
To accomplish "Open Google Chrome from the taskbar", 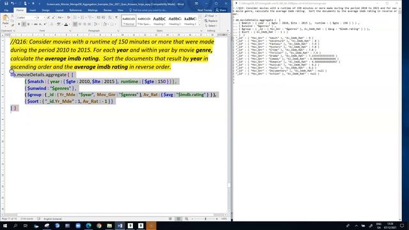I will 99,226.
